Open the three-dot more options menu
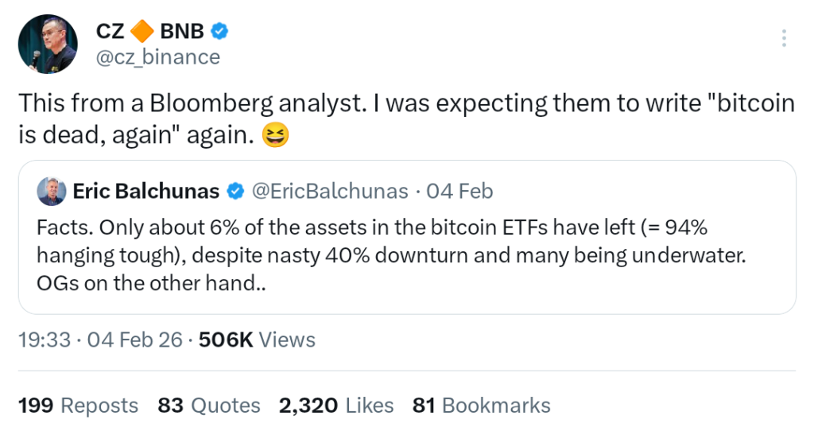 (x=784, y=38)
